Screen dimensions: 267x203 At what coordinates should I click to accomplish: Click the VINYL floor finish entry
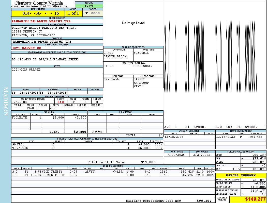point(138,86)
